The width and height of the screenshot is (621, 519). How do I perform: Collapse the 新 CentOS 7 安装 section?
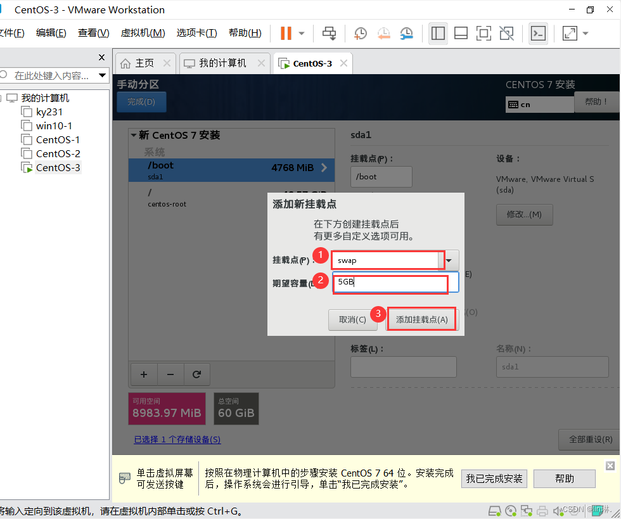pyautogui.click(x=134, y=135)
